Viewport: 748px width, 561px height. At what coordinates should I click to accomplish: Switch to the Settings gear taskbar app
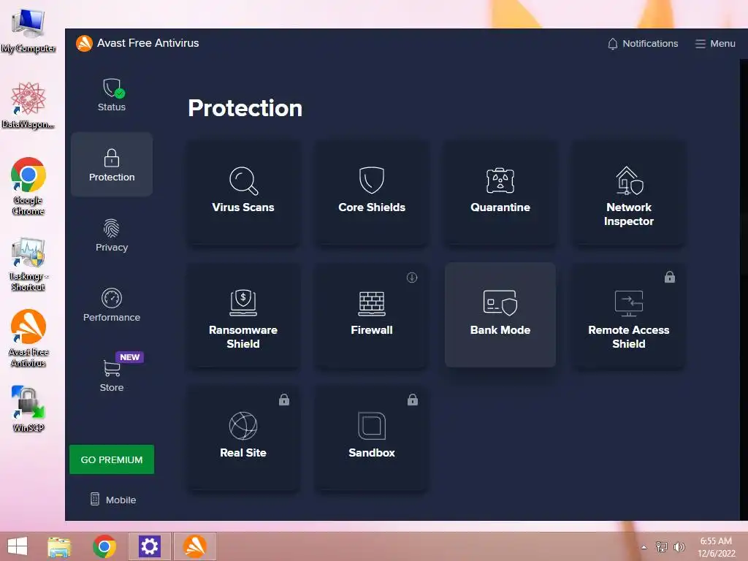coord(149,546)
